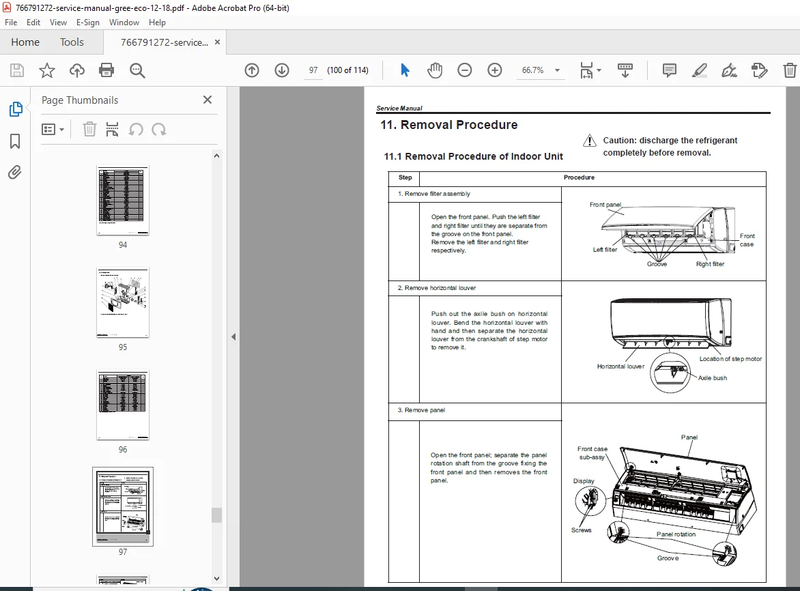This screenshot has height=591, width=800.
Task: Open the File menu
Action: point(11,23)
